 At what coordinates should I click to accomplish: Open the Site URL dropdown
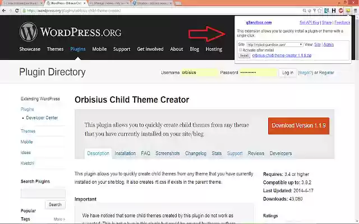[275, 45]
